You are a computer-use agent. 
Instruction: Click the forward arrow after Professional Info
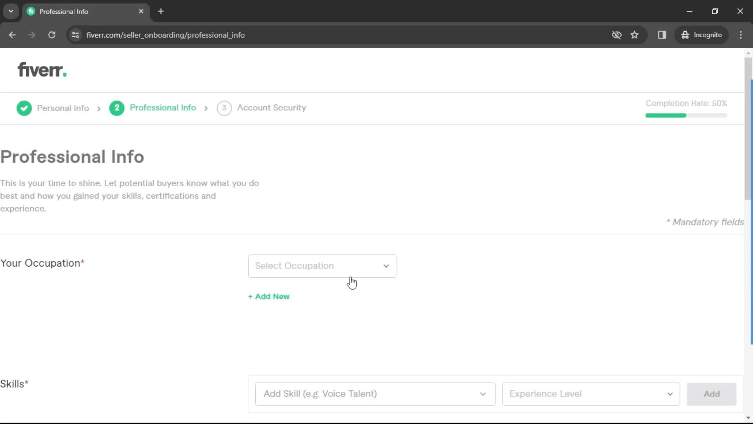click(206, 108)
